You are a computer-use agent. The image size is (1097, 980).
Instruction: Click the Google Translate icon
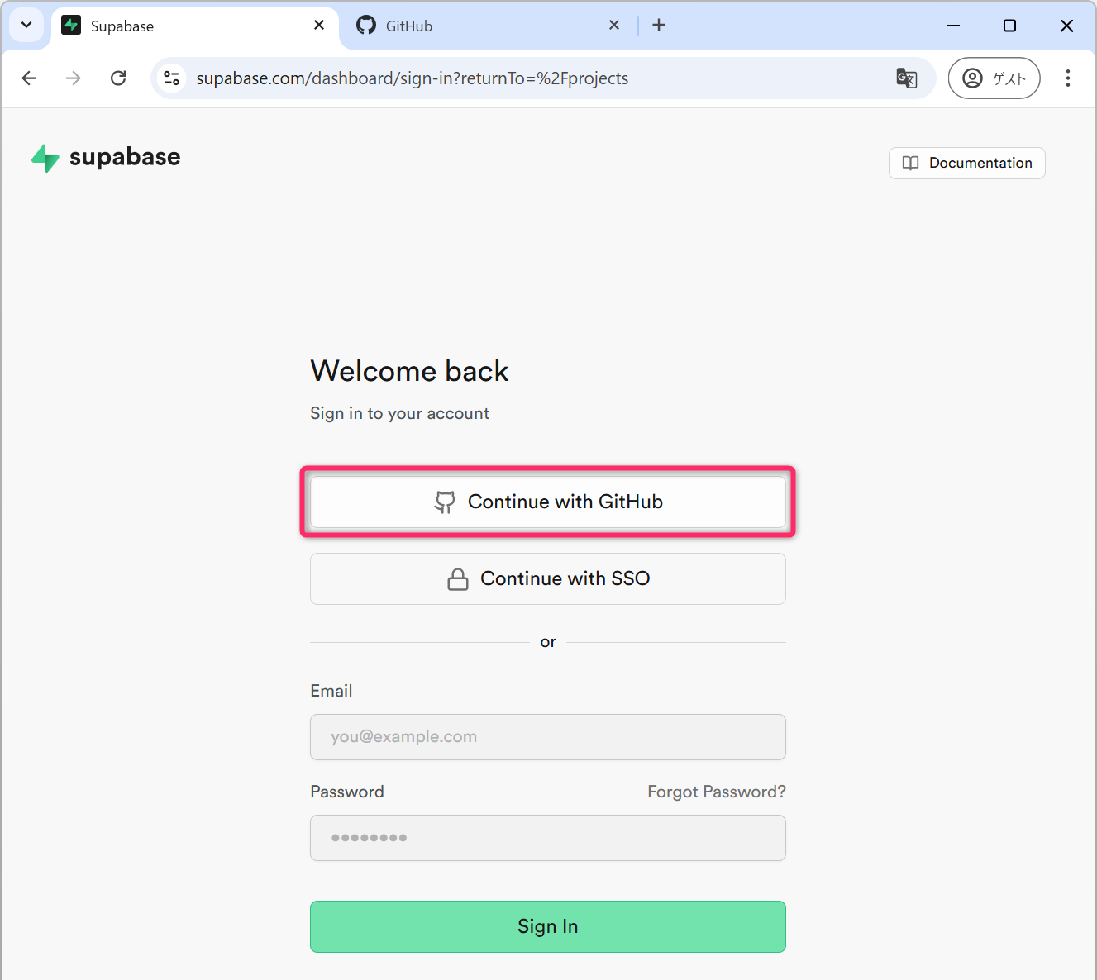(x=906, y=78)
